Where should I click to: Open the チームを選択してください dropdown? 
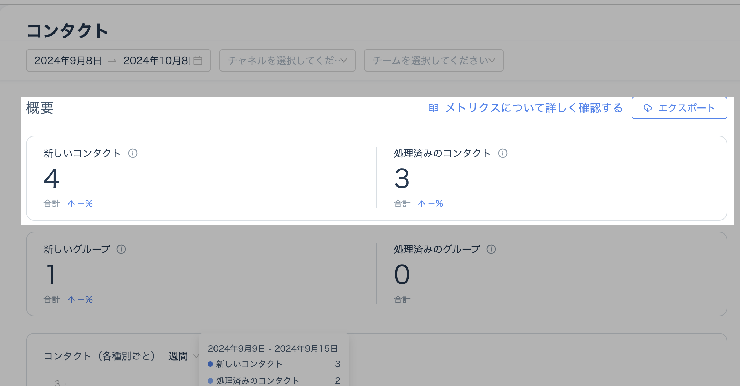click(x=434, y=60)
